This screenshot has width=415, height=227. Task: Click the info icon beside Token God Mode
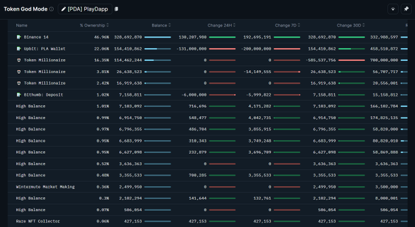click(x=51, y=9)
